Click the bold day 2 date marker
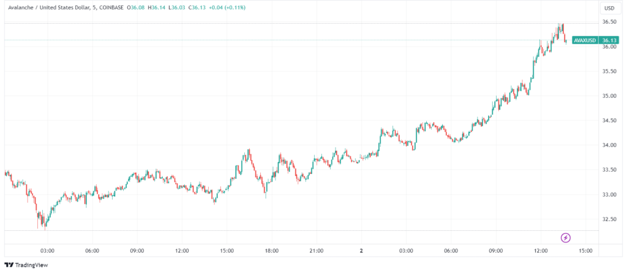 pos(361,250)
